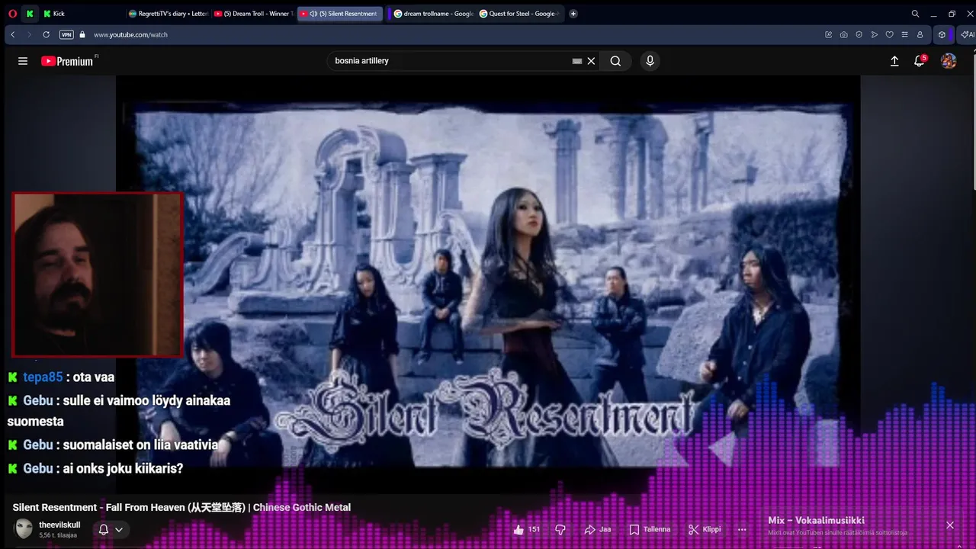
Task: Open the send/flow arrow icon
Action: (874, 34)
